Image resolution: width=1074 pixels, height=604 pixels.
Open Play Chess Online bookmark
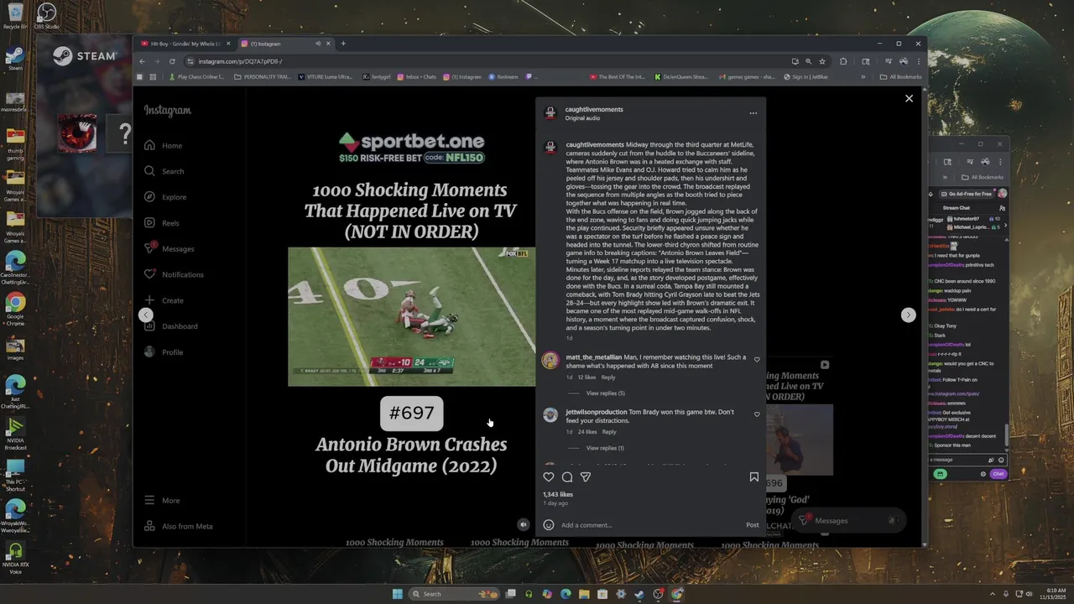(196, 76)
